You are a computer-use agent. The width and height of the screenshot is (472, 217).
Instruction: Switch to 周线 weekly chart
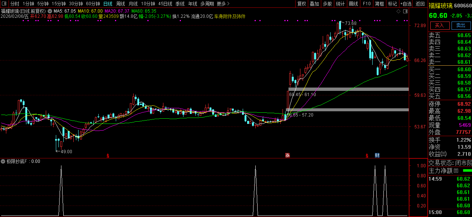(x=121, y=4)
